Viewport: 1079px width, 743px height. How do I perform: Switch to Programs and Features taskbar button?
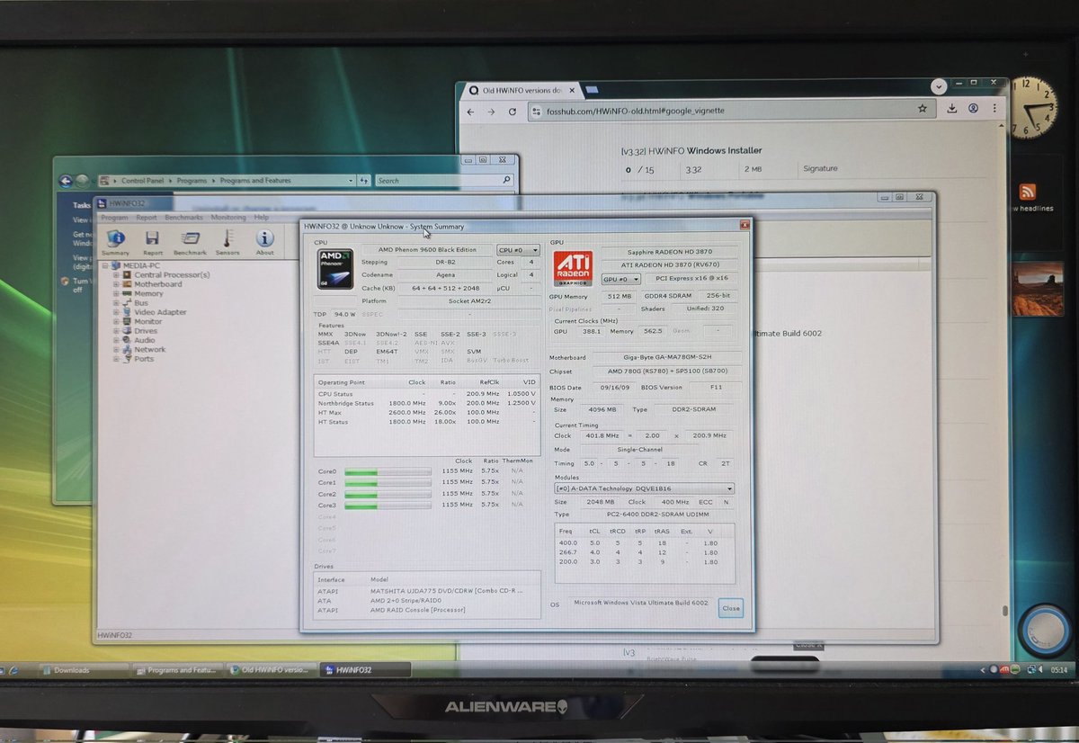pyautogui.click(x=176, y=670)
